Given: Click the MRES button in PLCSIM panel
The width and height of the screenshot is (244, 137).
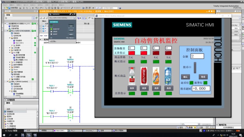Looking at the screenshot, I should (x=71, y=34).
